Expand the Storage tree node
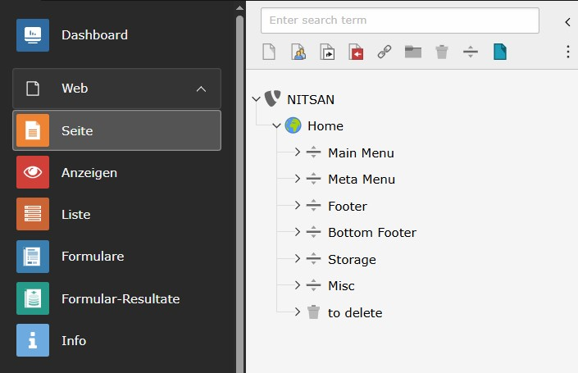The width and height of the screenshot is (578, 373). tap(298, 259)
